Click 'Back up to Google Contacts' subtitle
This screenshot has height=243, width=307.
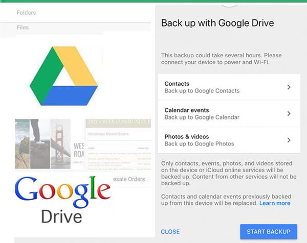[x=202, y=91]
